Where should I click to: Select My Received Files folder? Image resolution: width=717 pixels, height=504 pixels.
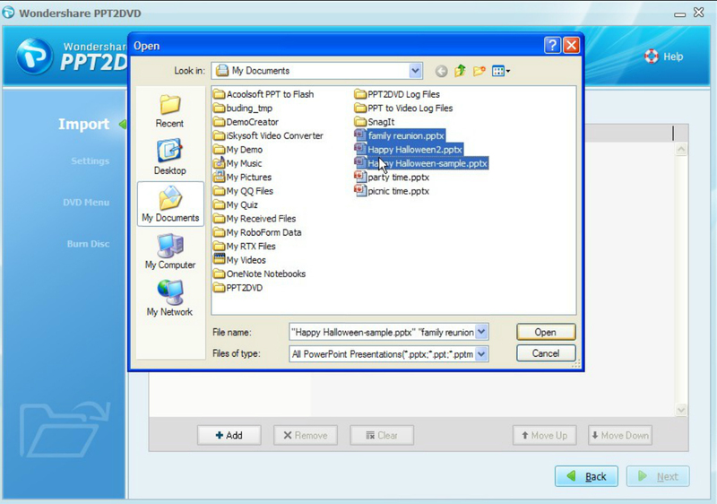[255, 219]
